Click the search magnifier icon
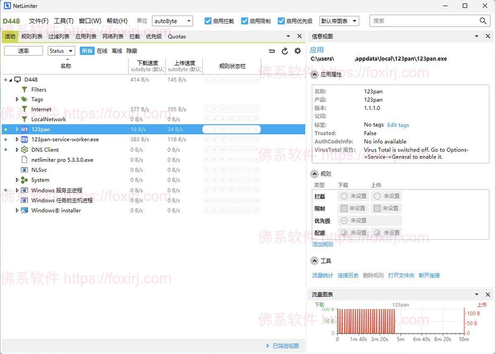Viewport: 495px width, 354px height. tap(483, 21)
